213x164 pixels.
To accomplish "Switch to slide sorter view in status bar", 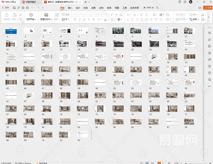I will pyautogui.click(x=148, y=163).
